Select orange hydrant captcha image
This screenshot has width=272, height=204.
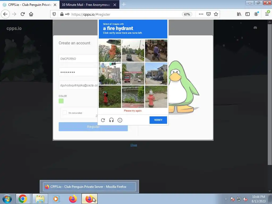[x=110, y=51]
